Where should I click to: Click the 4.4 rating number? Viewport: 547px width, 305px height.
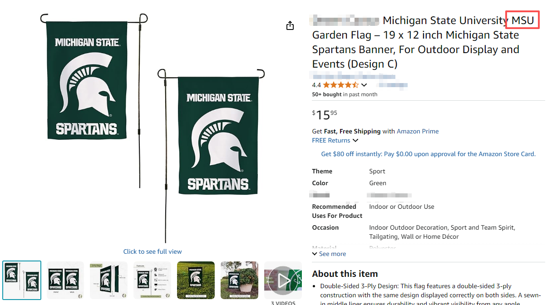click(x=316, y=85)
